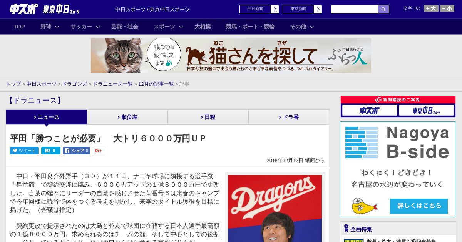Increase text size with the 大 button
462x242 pixels.
[431, 8]
